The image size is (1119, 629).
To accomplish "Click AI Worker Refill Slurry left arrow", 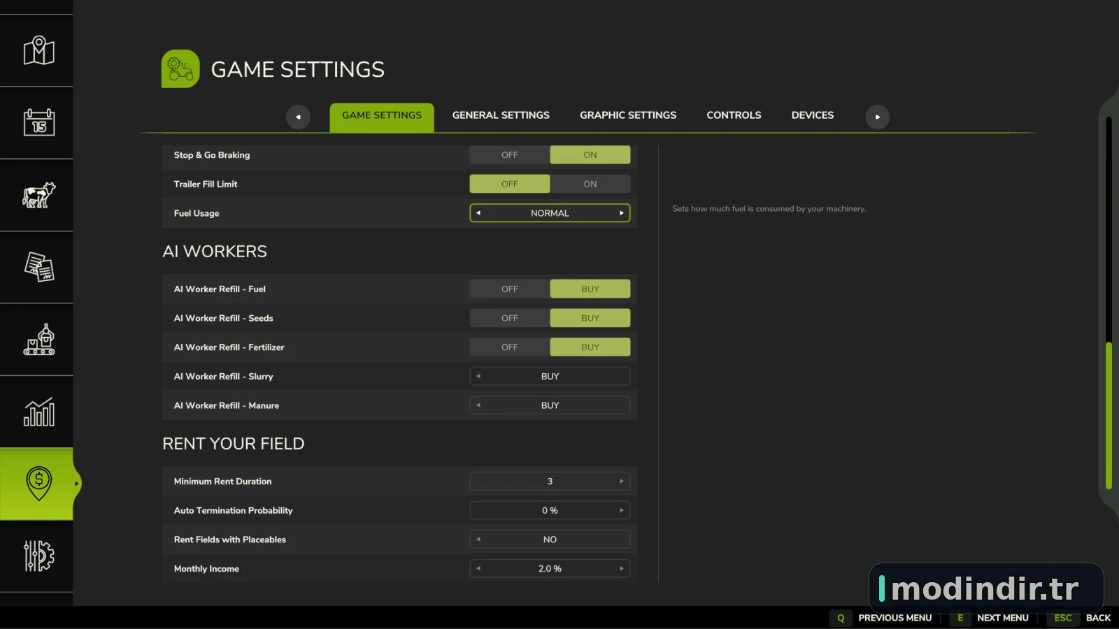I will [478, 376].
